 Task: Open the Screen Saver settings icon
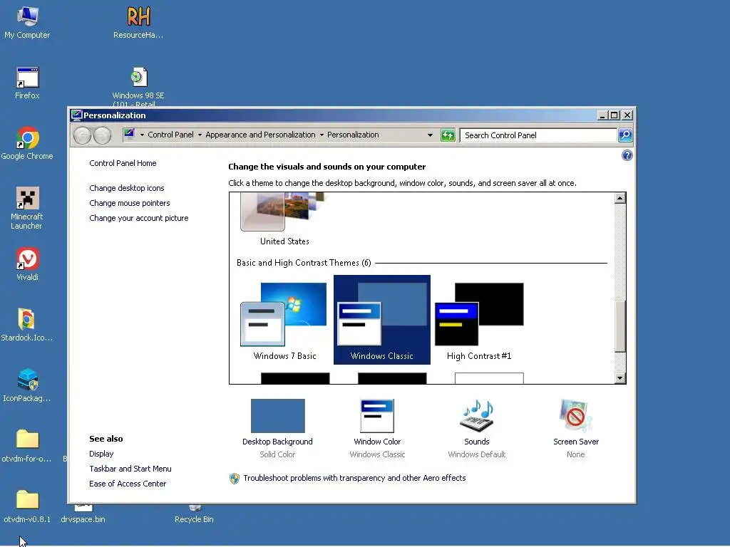tap(576, 416)
